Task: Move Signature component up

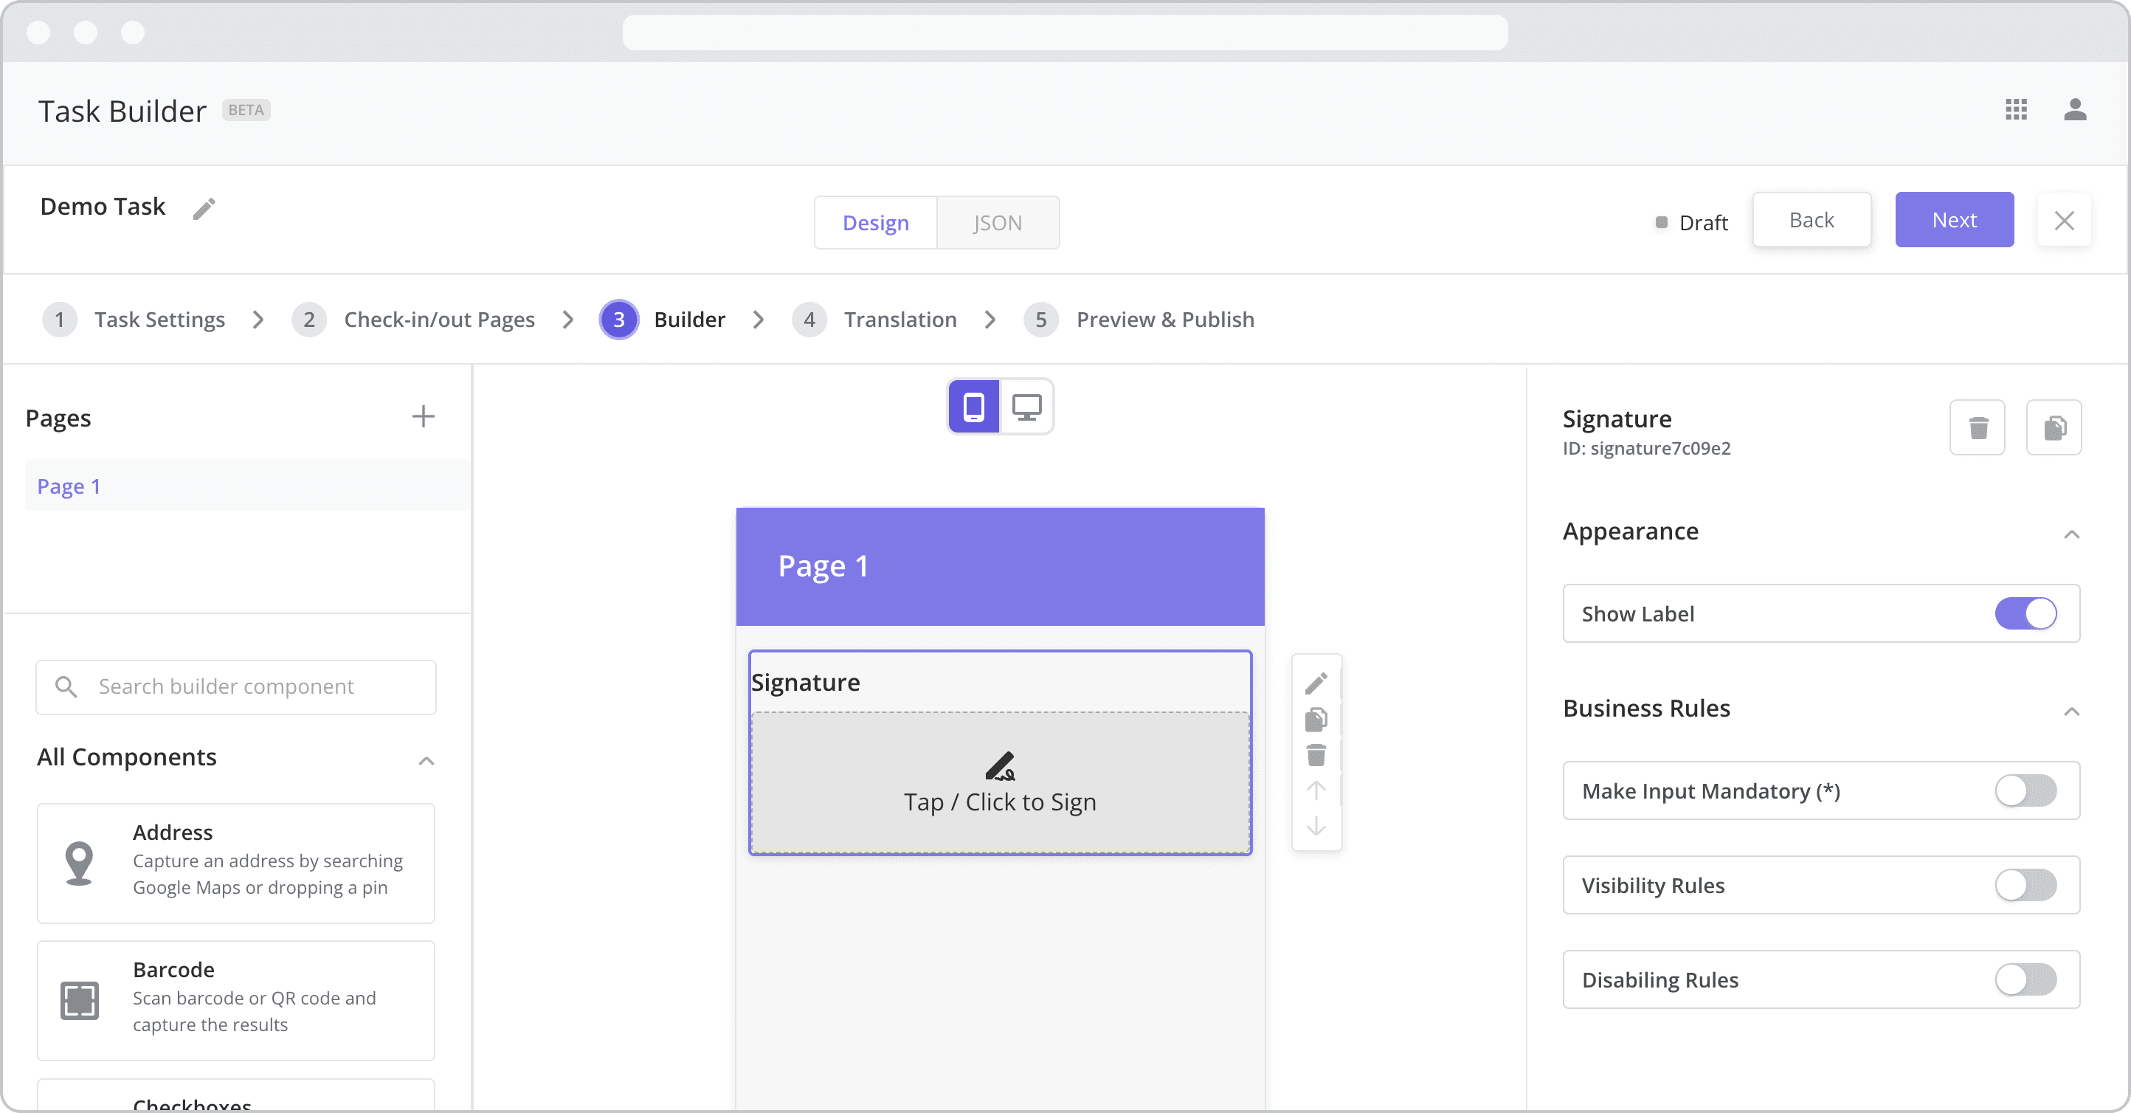Action: pos(1316,790)
